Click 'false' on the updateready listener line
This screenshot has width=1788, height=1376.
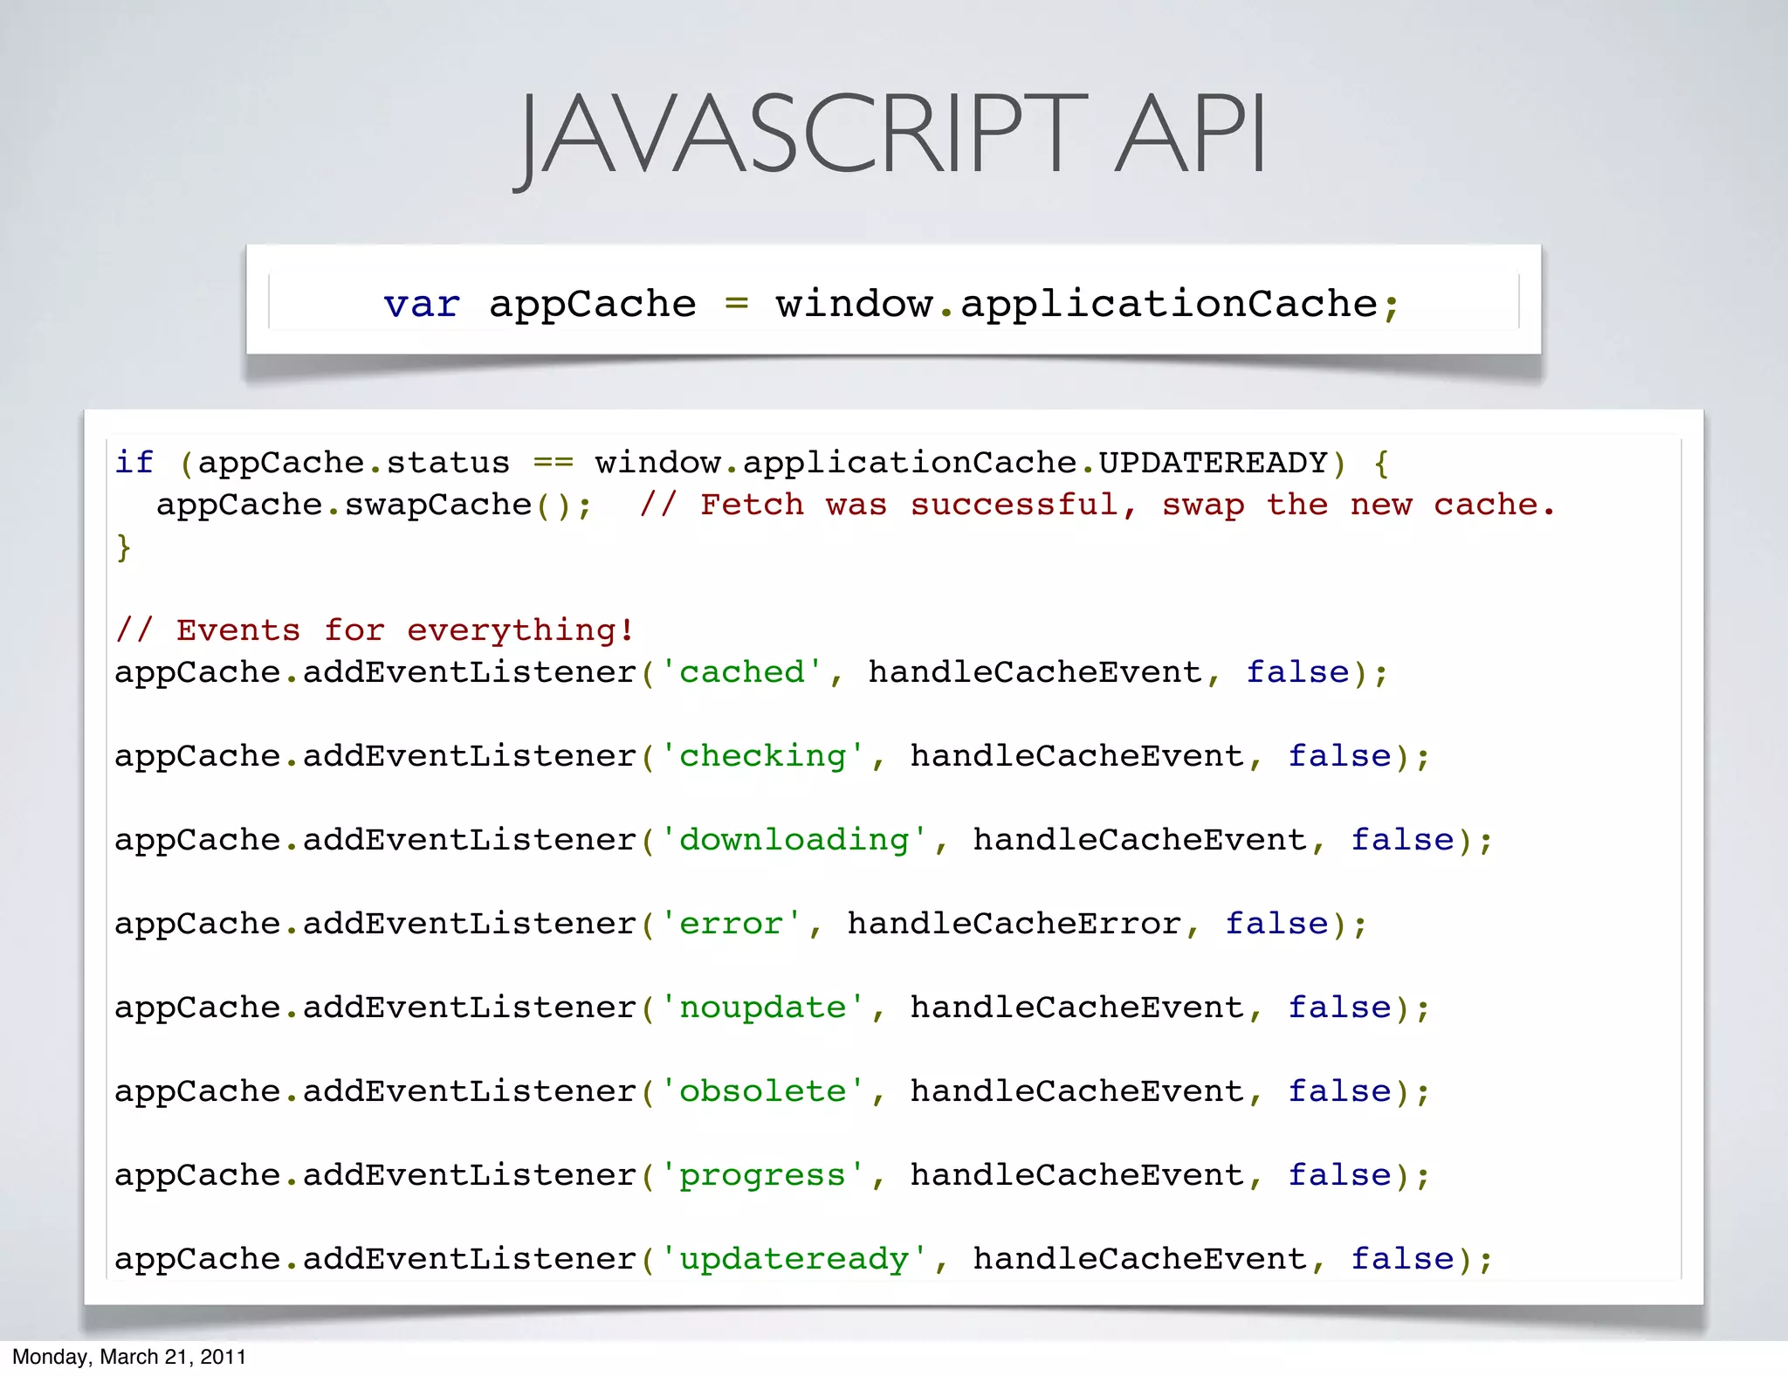tap(1402, 1259)
